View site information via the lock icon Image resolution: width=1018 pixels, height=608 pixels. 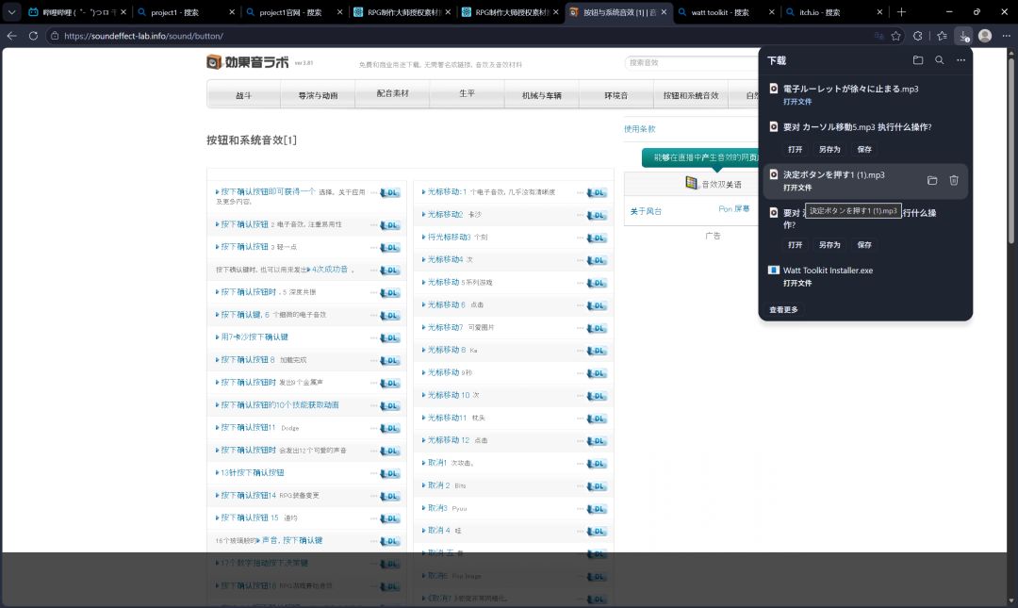point(55,36)
